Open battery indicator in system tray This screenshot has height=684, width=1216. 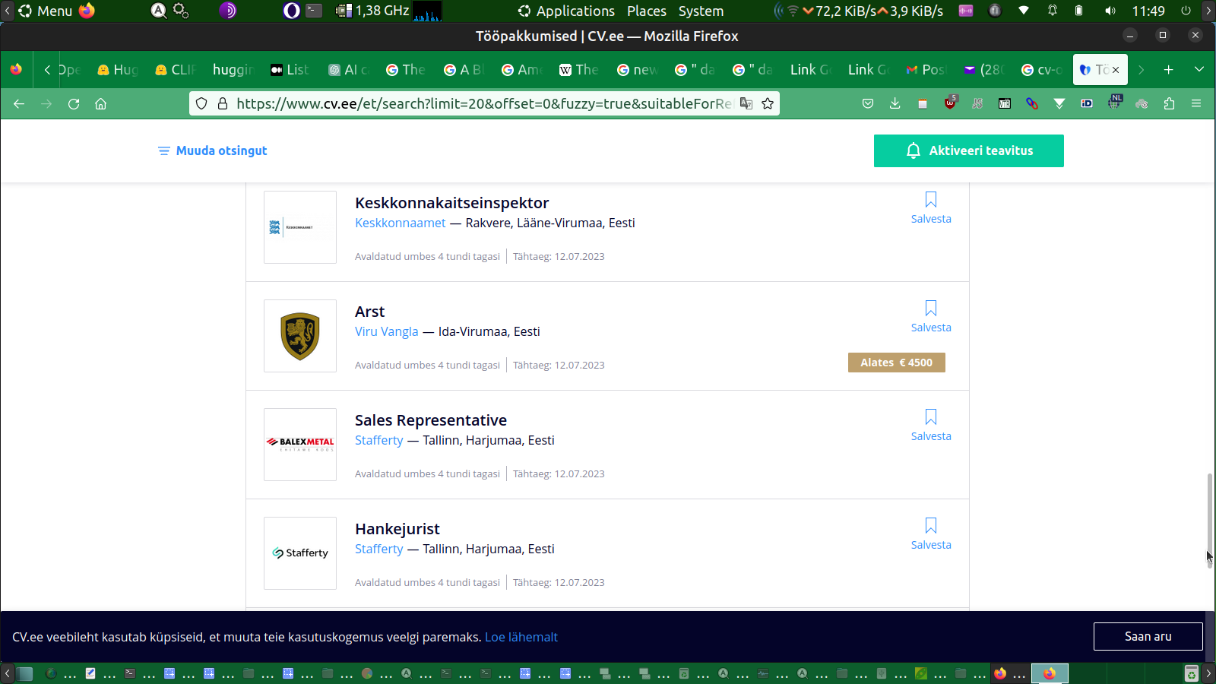pyautogui.click(x=1078, y=11)
